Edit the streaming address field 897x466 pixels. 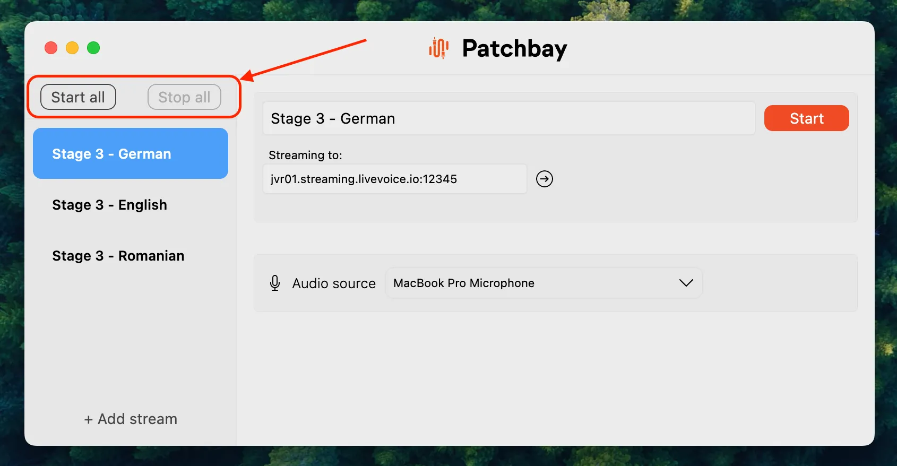point(395,179)
